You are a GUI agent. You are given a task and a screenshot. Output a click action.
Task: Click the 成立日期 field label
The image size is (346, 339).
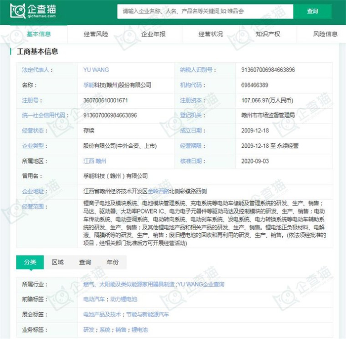pyautogui.click(x=191, y=130)
